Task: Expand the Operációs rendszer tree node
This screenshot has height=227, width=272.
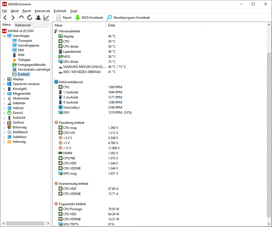Action: [x=4, y=84]
